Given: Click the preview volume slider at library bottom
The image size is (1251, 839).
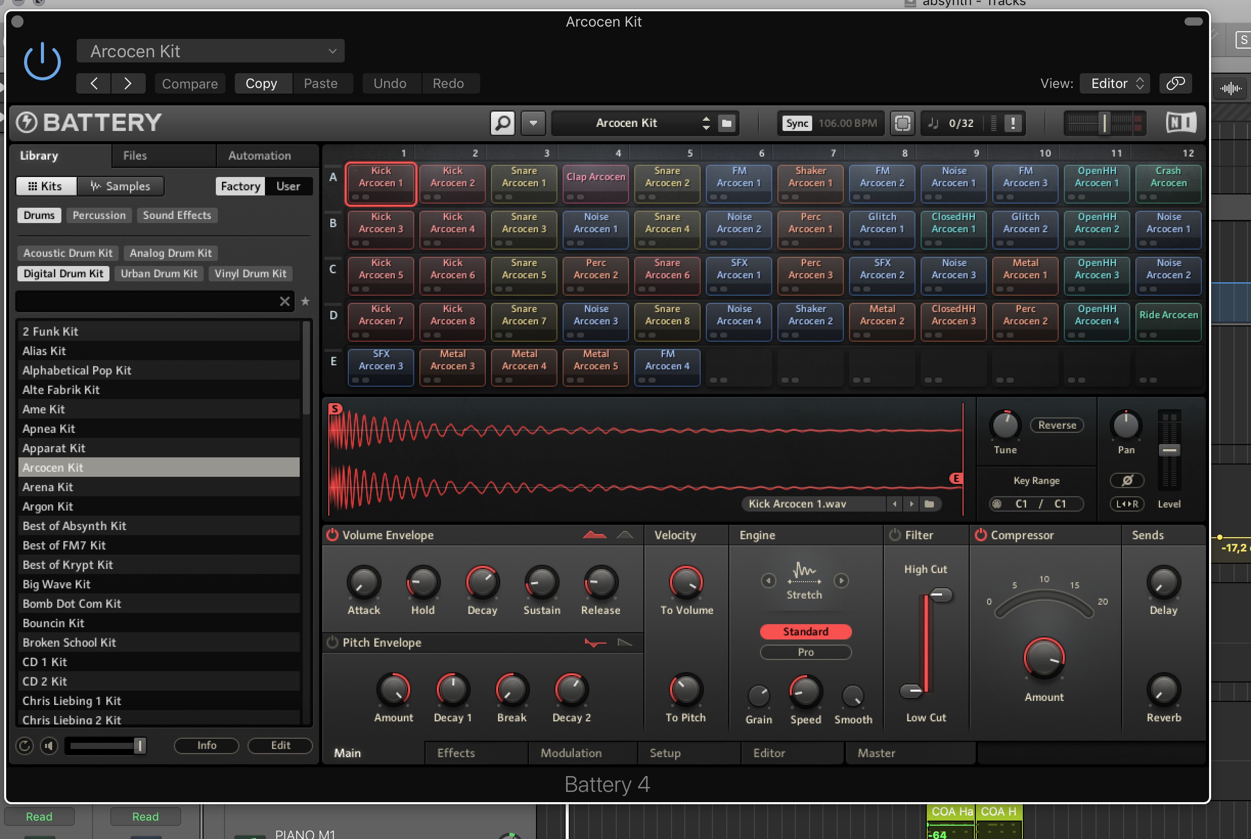Looking at the screenshot, I should (106, 745).
